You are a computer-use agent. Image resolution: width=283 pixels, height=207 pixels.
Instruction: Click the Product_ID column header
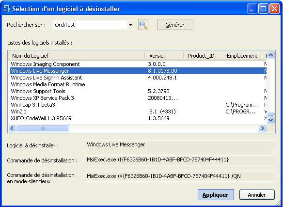203,56
